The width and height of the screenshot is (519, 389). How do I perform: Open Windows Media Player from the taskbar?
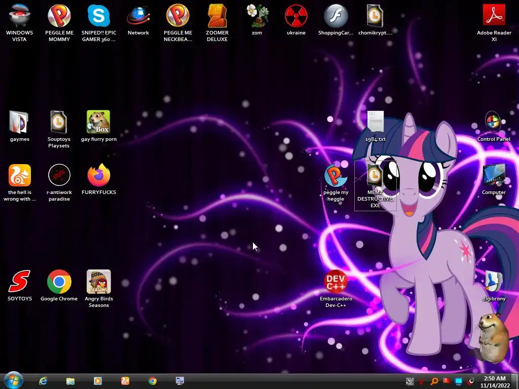tap(98, 381)
